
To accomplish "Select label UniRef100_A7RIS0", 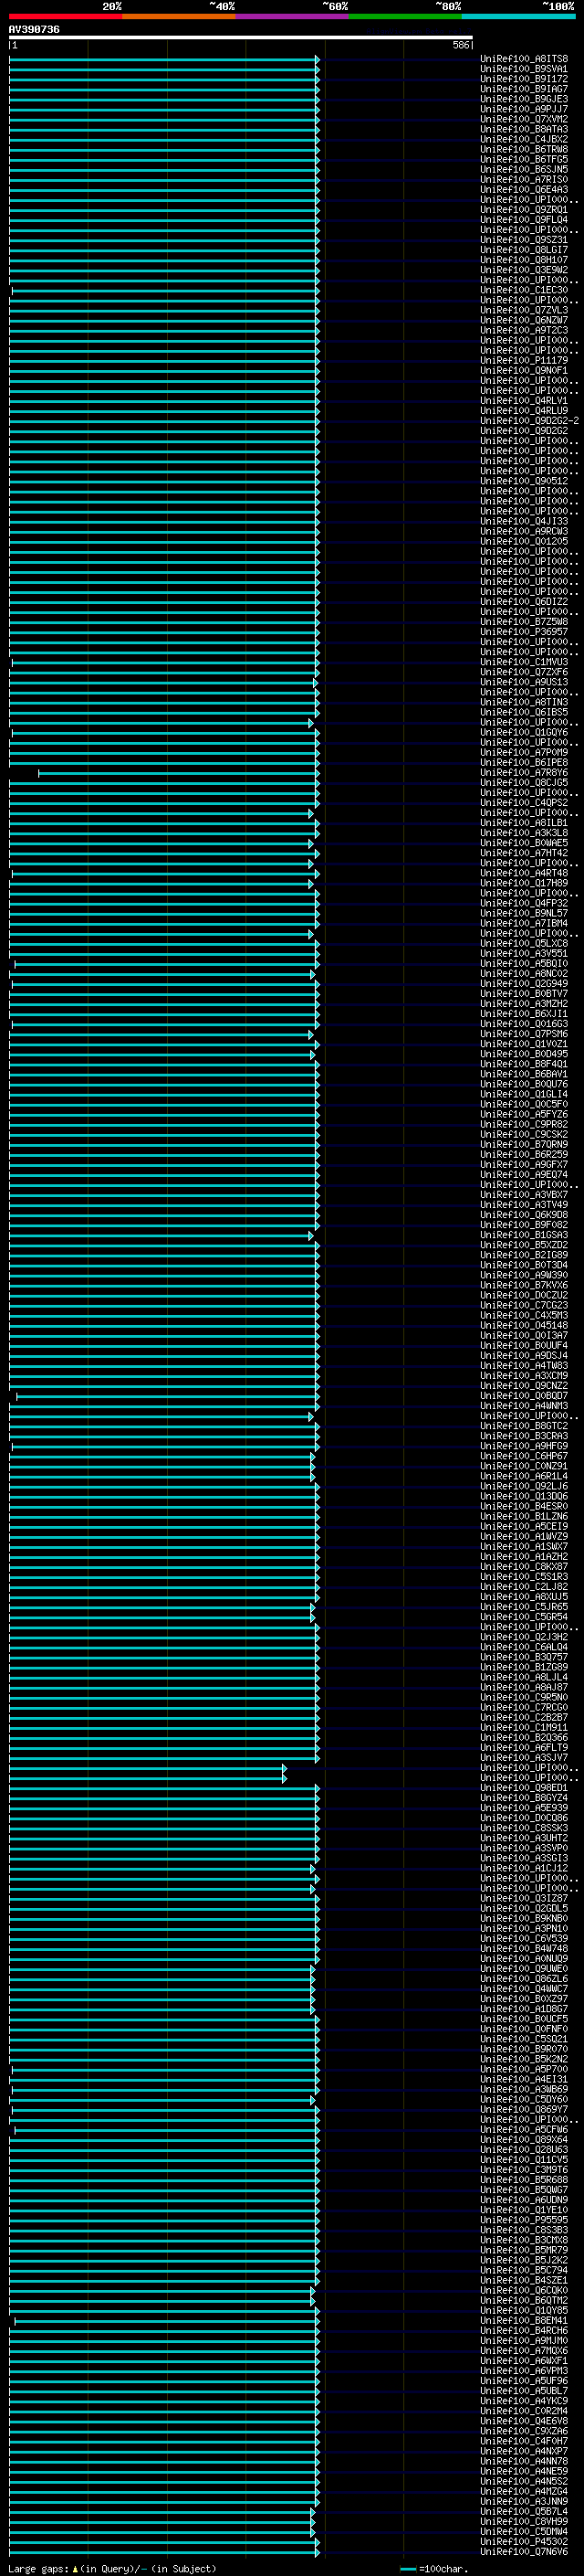I will click(x=524, y=180).
